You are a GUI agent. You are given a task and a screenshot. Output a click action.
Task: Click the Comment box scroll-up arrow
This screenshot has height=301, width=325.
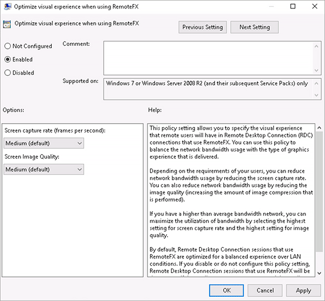pyautogui.click(x=317, y=46)
